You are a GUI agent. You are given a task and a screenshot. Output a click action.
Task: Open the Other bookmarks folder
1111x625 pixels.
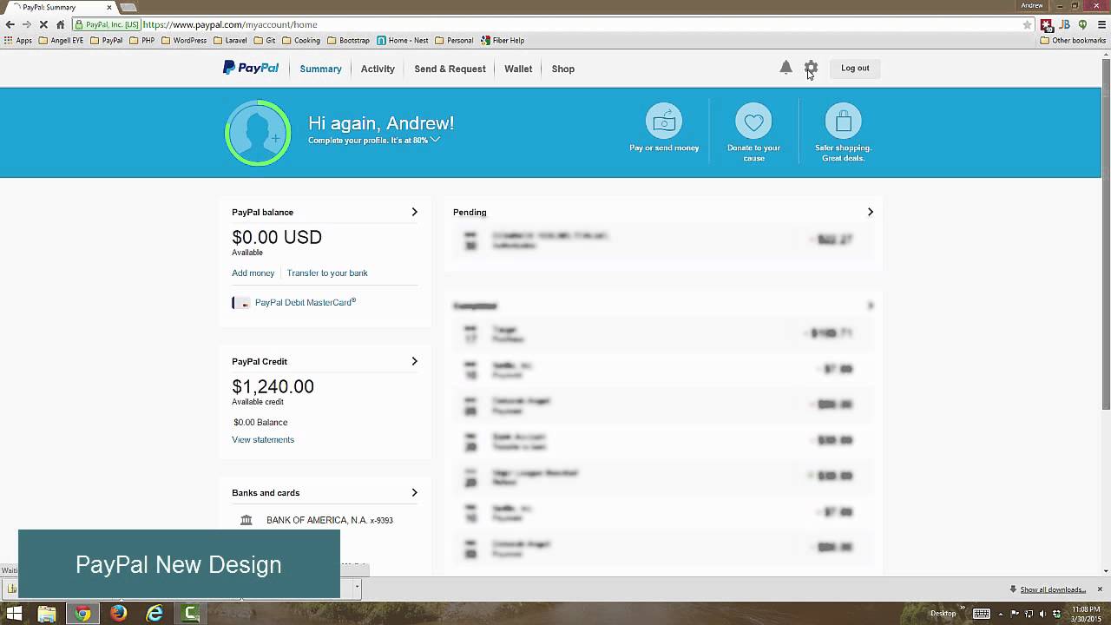(x=1073, y=40)
